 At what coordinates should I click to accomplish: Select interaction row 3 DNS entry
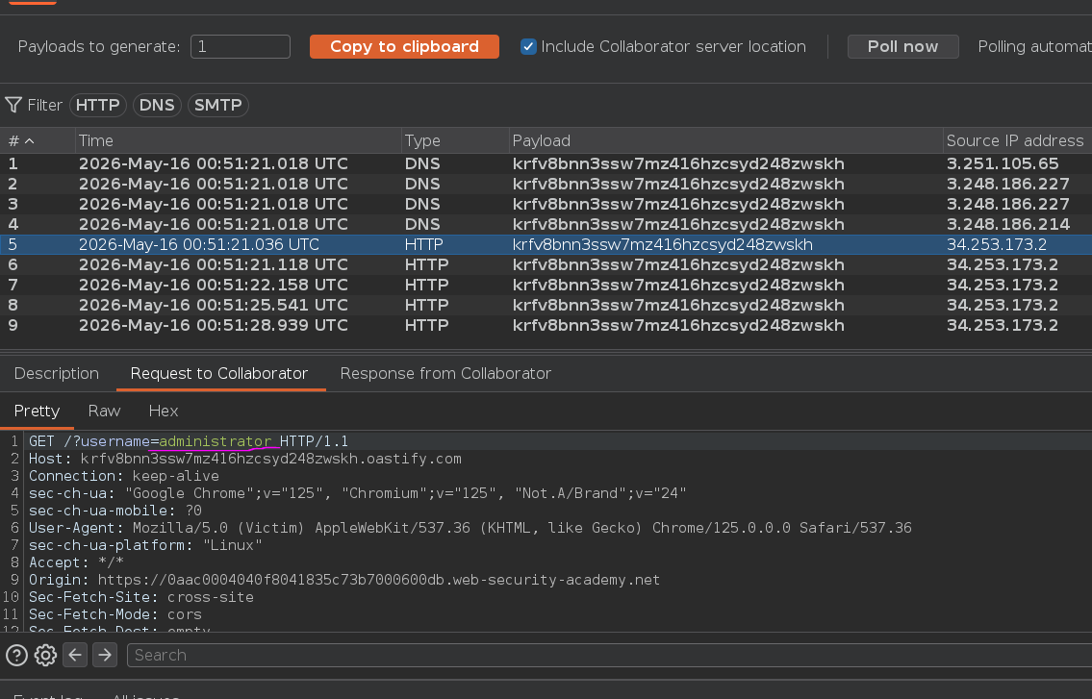coord(546,204)
